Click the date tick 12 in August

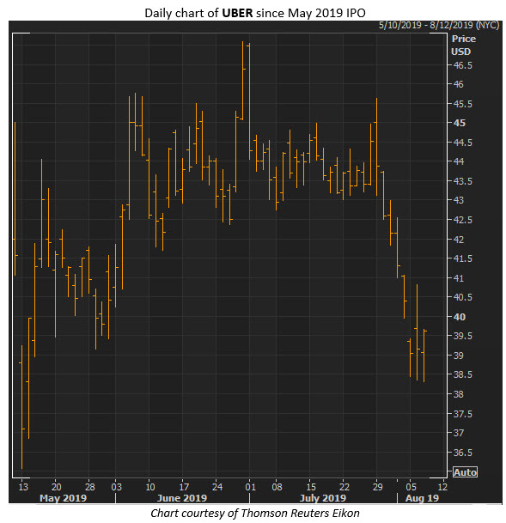coord(442,487)
